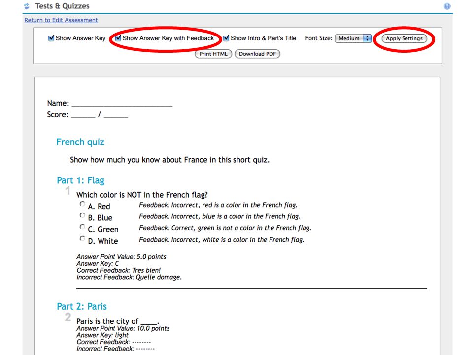Uncheck Show Answer Key with Feedback
The image size is (473, 355).
click(x=118, y=38)
